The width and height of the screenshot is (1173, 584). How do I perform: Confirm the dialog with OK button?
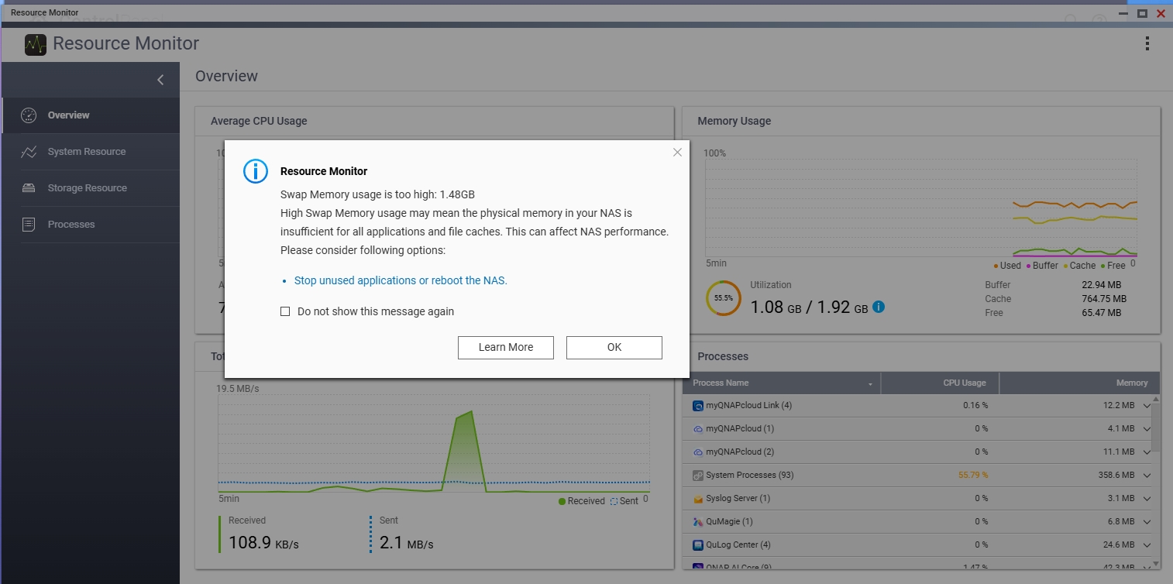[x=614, y=348]
